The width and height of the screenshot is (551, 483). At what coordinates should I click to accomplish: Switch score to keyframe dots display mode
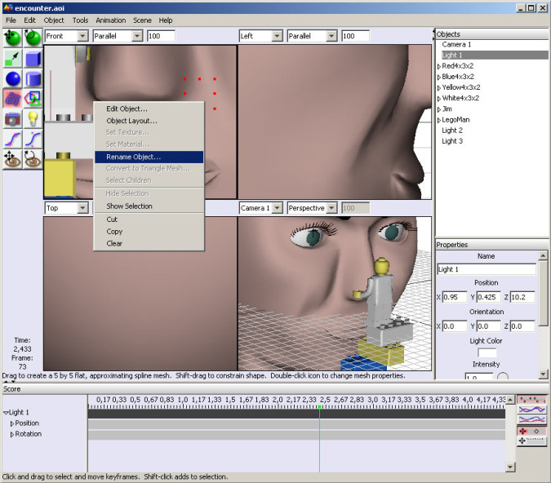point(532,400)
